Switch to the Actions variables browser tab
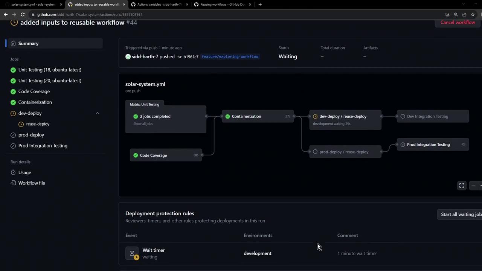The width and height of the screenshot is (482, 271). pos(159,5)
